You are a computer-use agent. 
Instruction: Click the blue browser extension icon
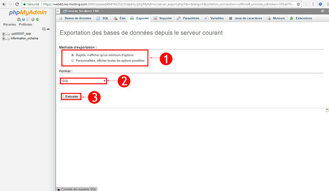click(320, 4)
